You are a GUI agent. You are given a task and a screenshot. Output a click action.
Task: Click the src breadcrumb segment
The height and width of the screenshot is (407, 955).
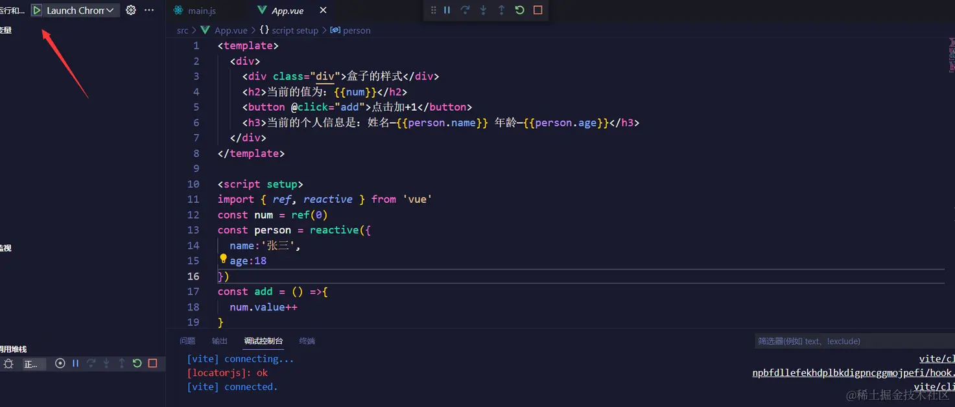(182, 30)
